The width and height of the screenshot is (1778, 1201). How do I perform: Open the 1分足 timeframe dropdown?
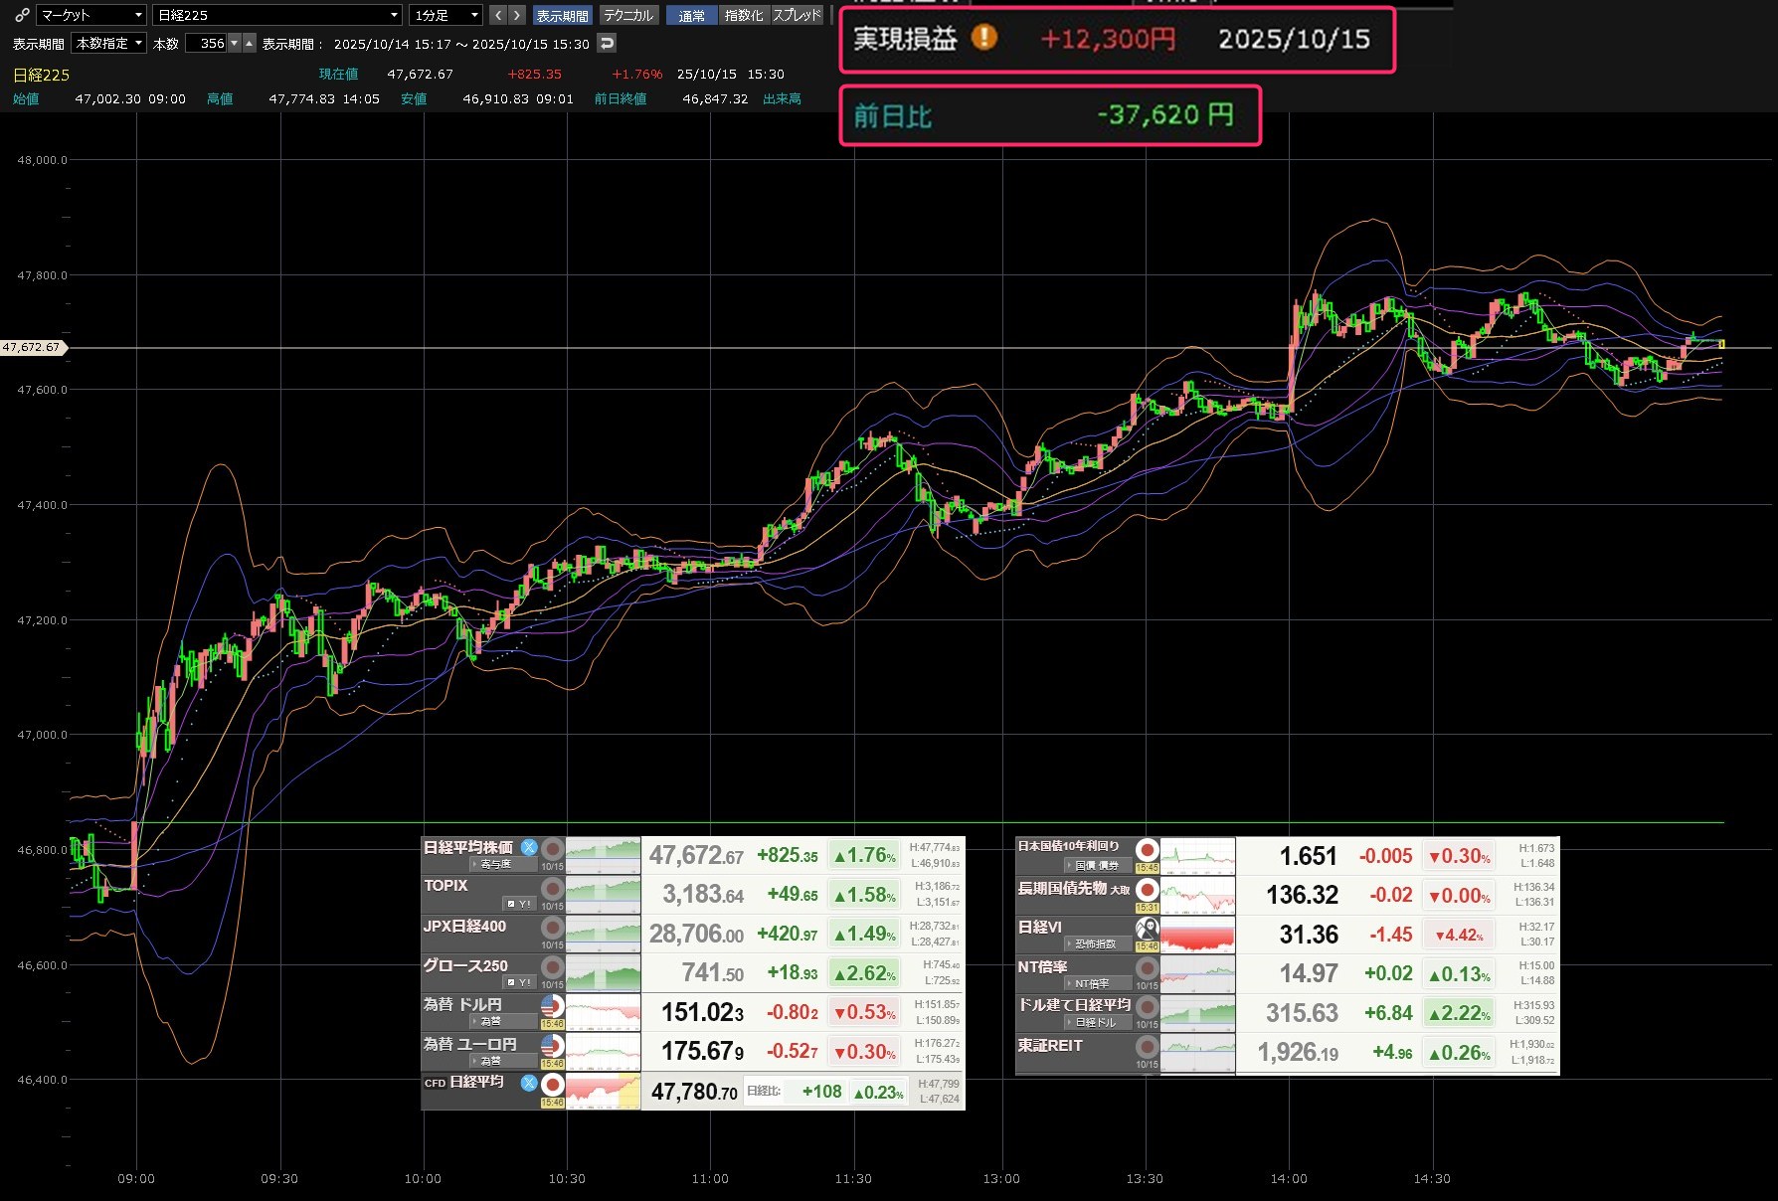(445, 15)
